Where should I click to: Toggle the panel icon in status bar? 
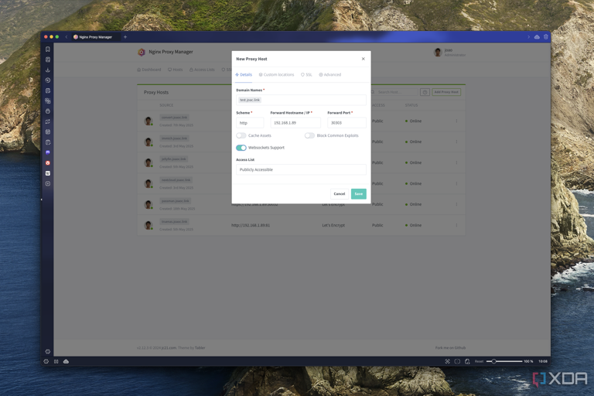click(56, 361)
